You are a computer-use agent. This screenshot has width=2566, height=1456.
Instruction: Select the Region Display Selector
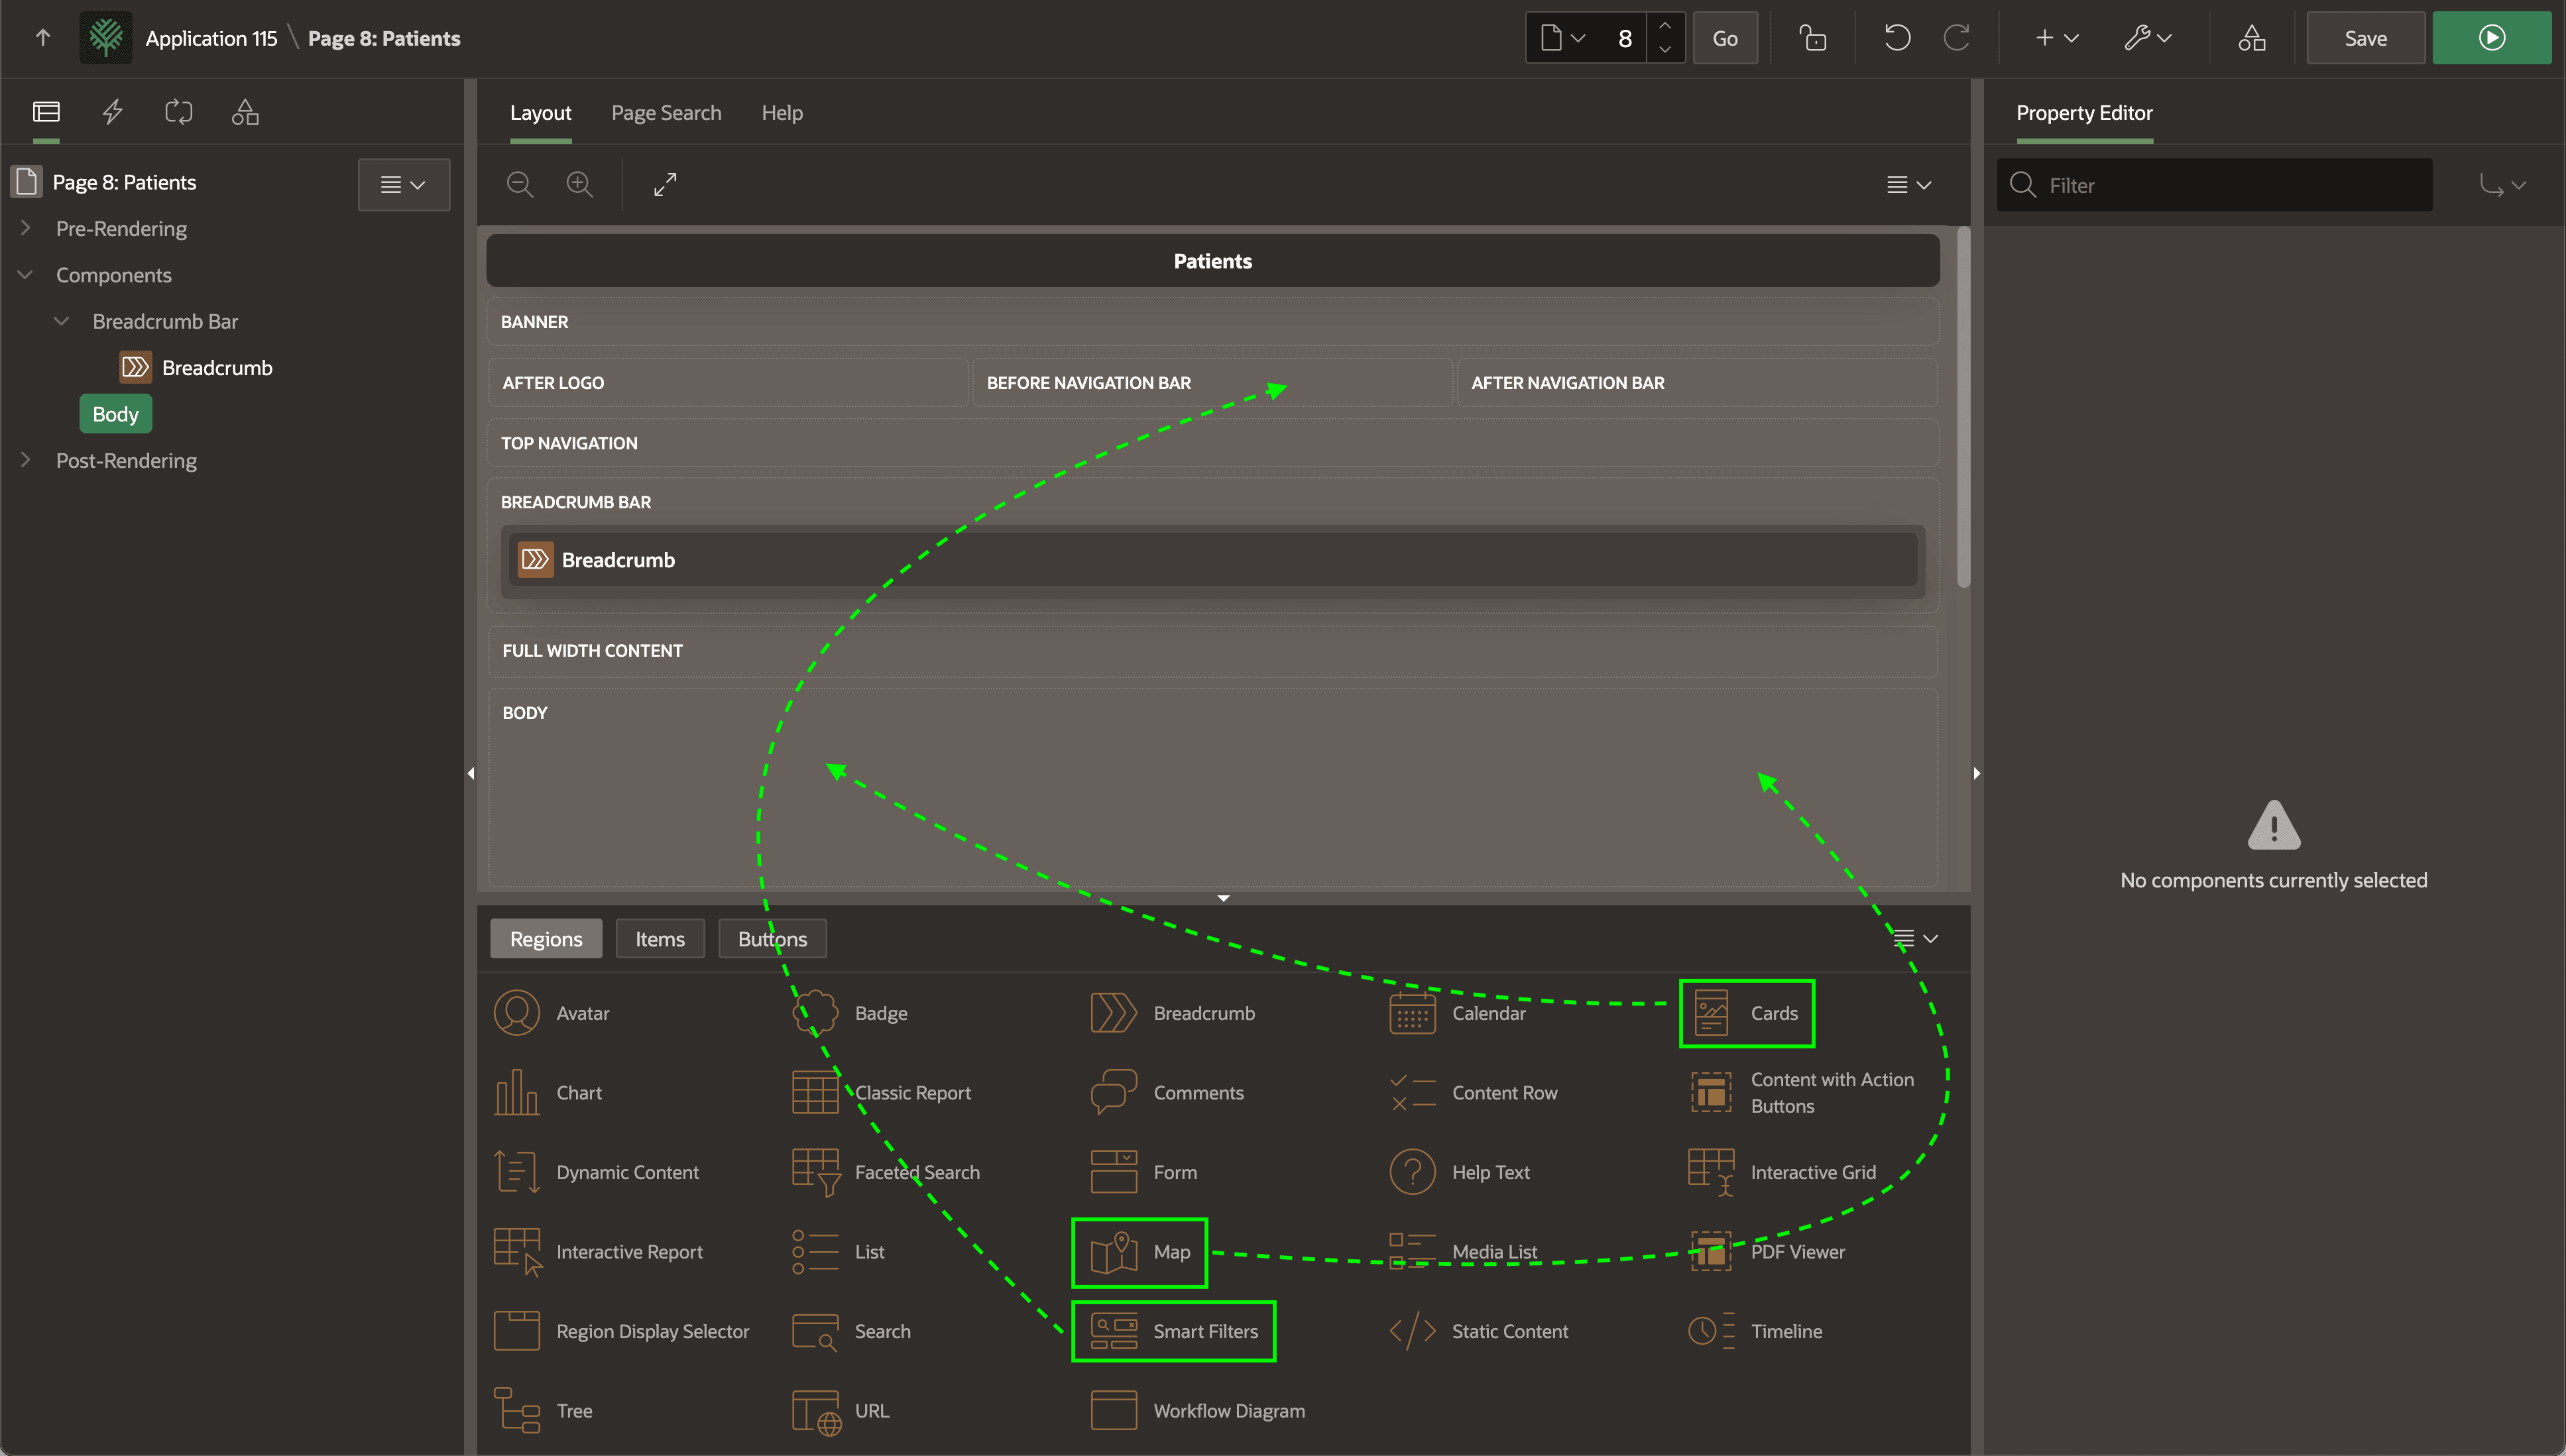click(621, 1331)
